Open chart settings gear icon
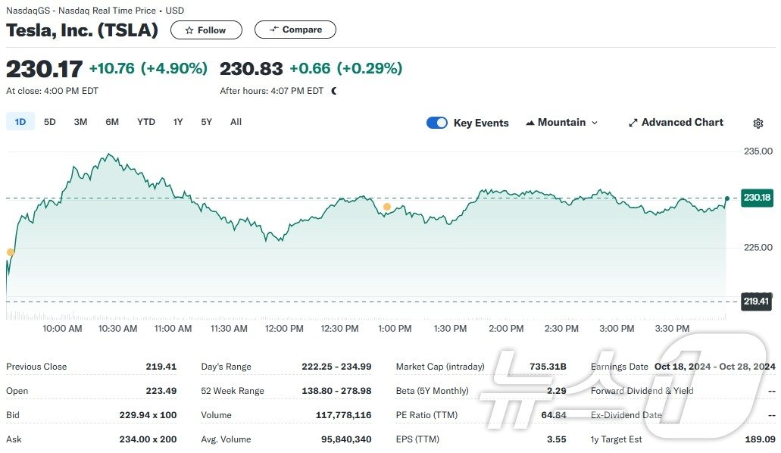 pos(758,123)
